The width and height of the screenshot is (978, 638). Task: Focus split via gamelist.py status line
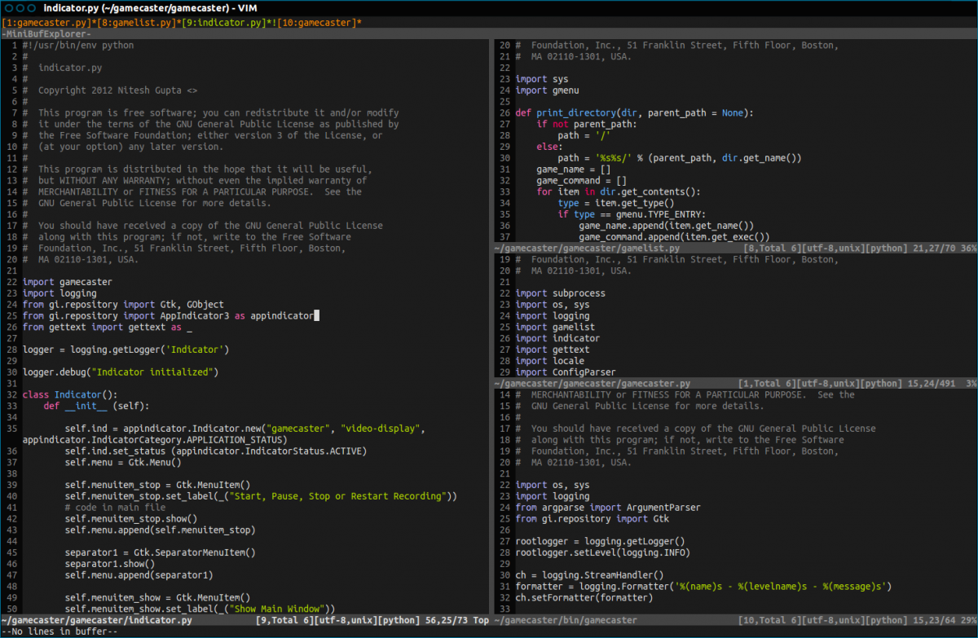(x=587, y=248)
